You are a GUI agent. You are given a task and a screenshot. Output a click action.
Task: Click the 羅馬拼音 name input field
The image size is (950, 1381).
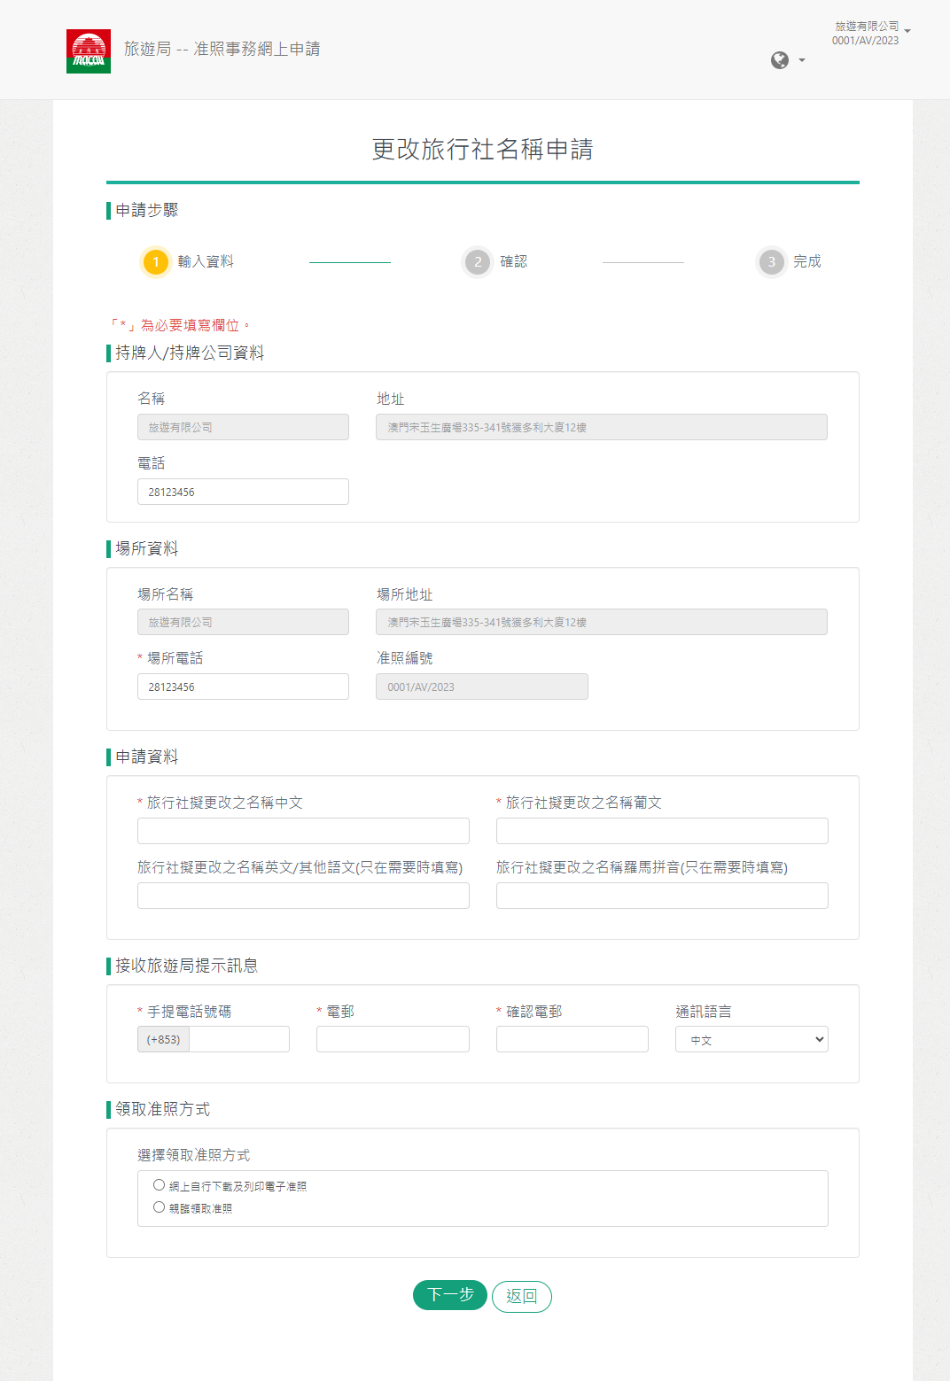coord(661,896)
